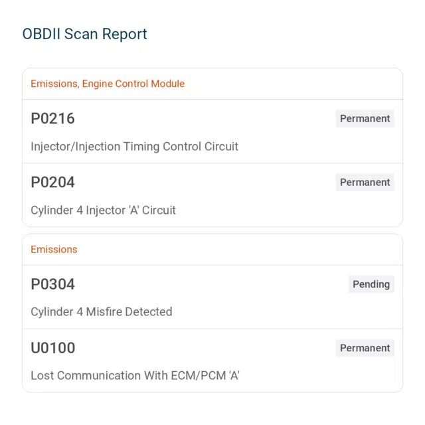Click the P0216 row in first card
425x425 pixels.
click(x=212, y=131)
